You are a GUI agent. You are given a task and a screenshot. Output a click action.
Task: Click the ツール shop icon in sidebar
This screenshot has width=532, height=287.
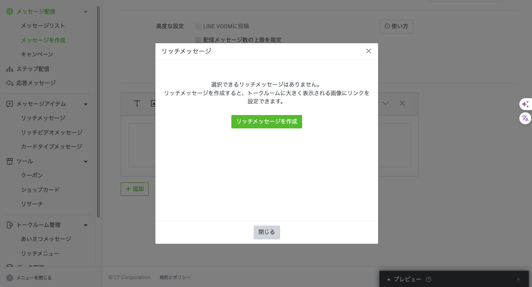pyautogui.click(x=10, y=161)
